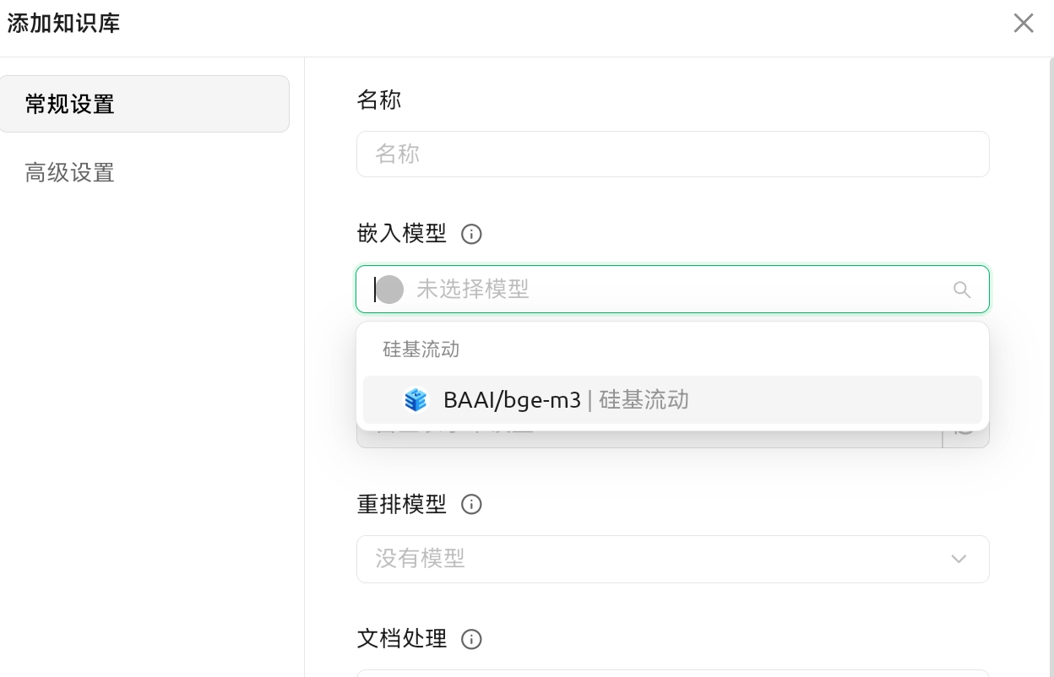
Task: Click the blue cube icon beside BAAI/bge-m3
Action: pos(416,399)
